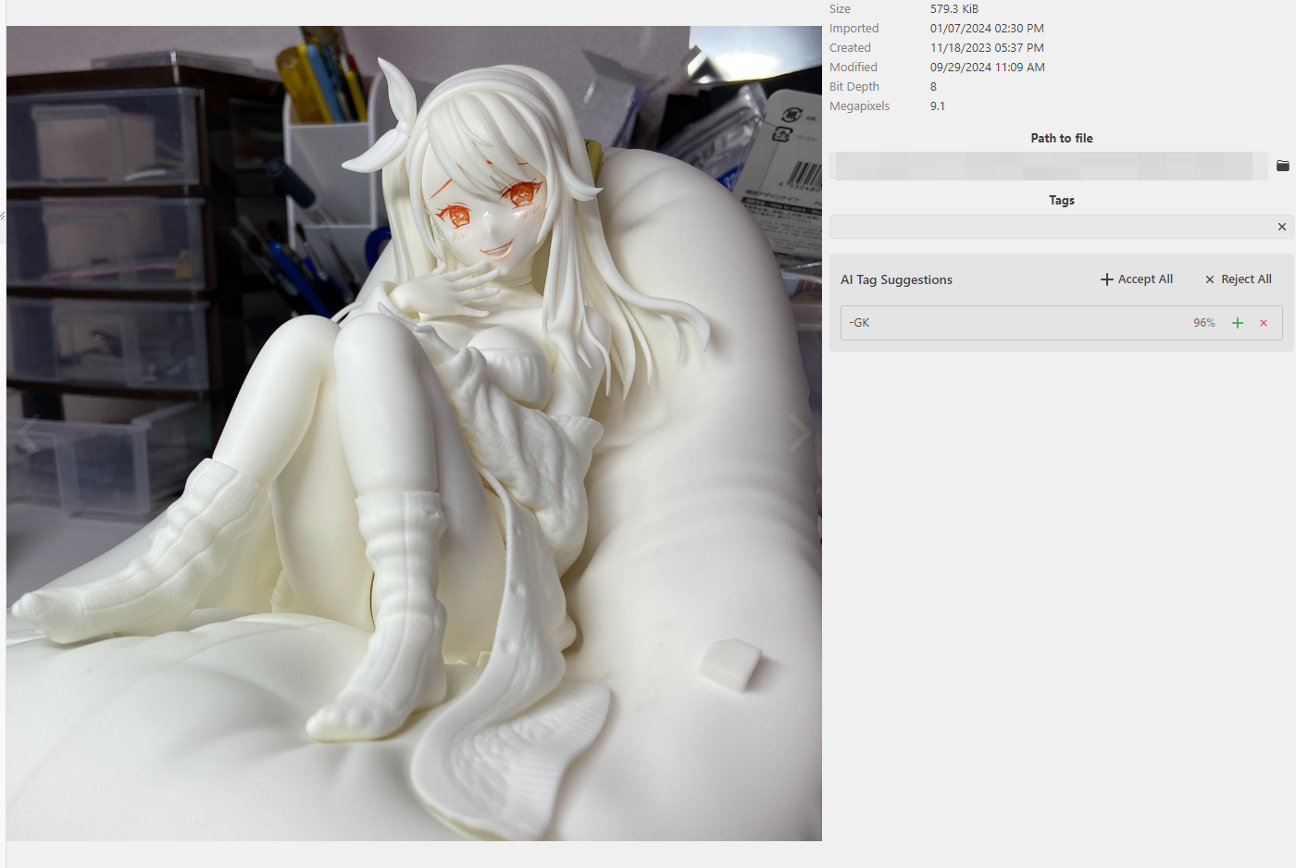Click the AI Tag Suggestions heading

click(x=896, y=279)
